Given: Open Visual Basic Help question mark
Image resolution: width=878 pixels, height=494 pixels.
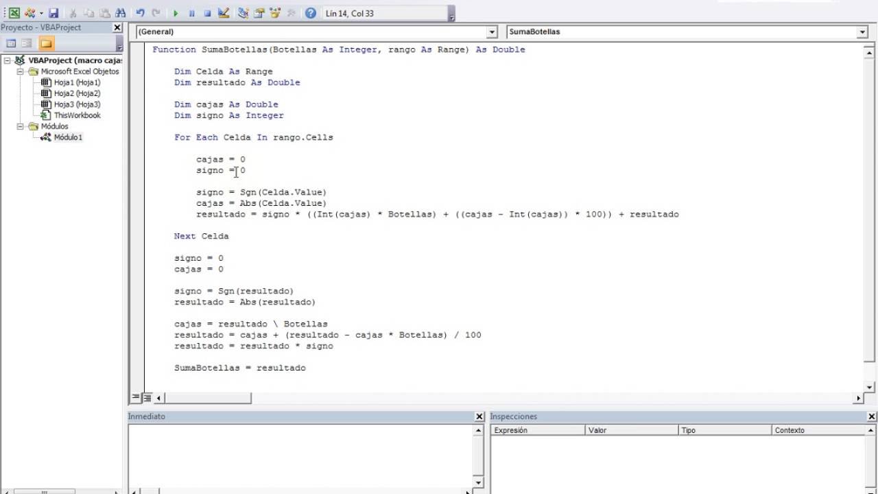Looking at the screenshot, I should (x=311, y=13).
